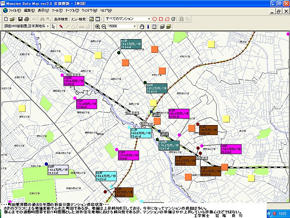
Task: Click the red pushpin tool
Action: [x=61, y=26]
